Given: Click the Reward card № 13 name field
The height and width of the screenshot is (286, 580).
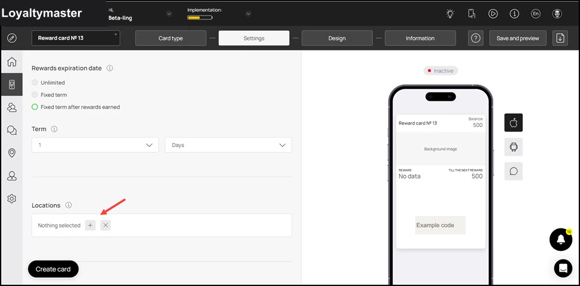Looking at the screenshot, I should pyautogui.click(x=76, y=38).
